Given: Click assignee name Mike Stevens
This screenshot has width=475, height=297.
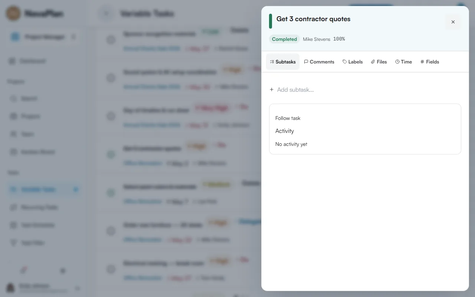Looking at the screenshot, I should pos(317,39).
